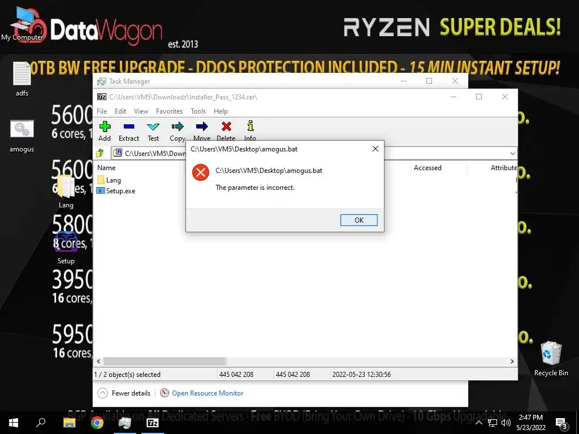Screen dimensions: 579x434
Task: Collapse Task Manager with Fewer details
Action: (124, 393)
